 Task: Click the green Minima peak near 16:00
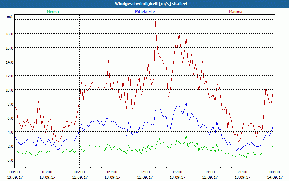coord(186,135)
